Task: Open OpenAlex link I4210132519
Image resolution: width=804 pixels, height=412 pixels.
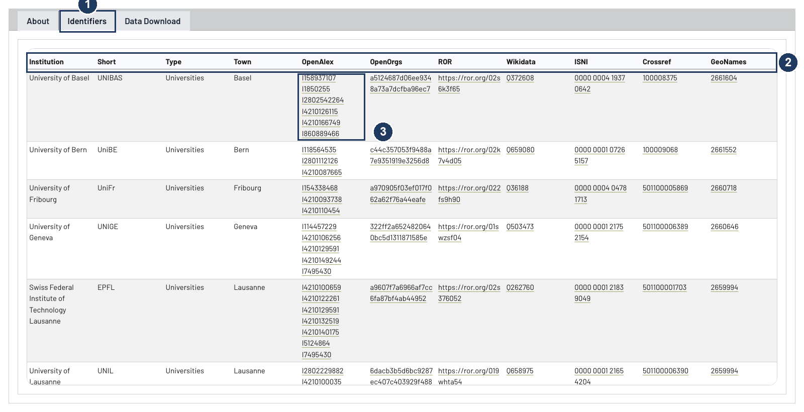Action: click(320, 321)
